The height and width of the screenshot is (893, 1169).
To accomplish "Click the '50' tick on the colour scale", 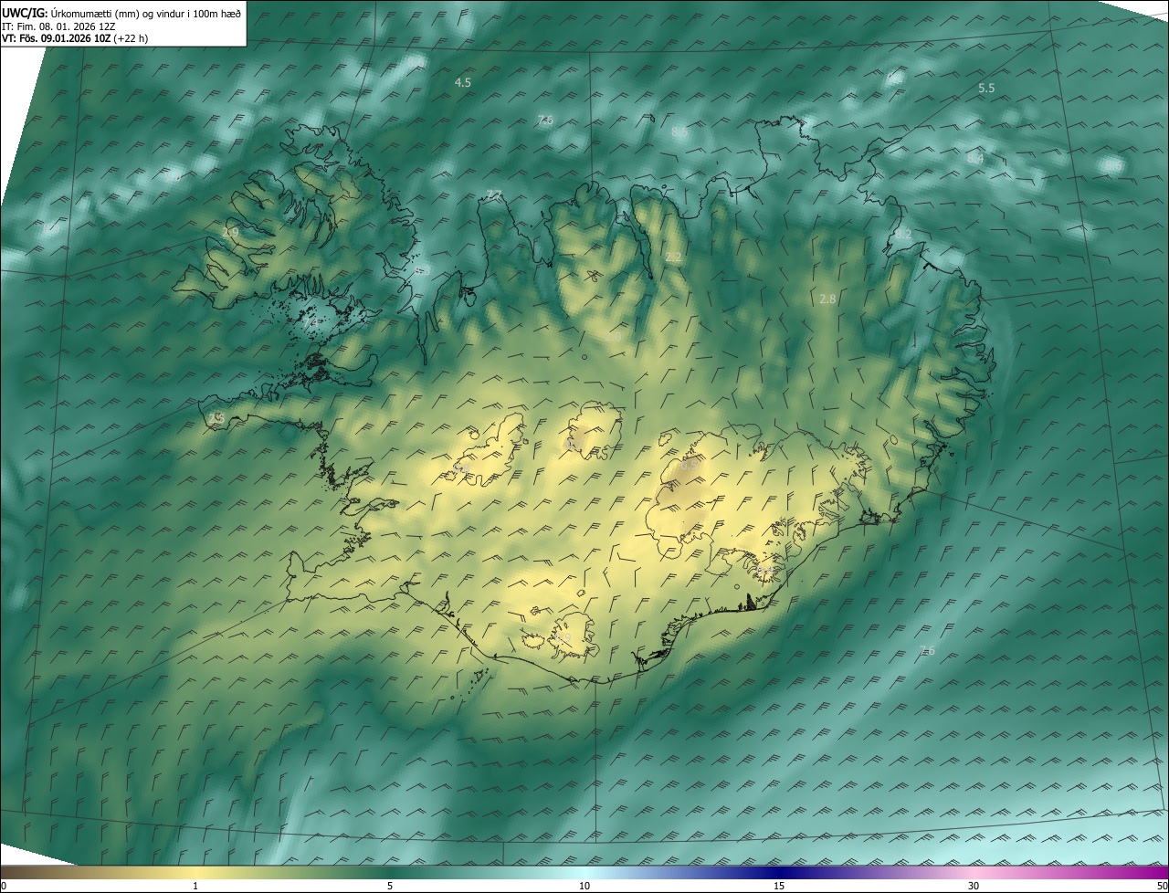I will 1162,887.
